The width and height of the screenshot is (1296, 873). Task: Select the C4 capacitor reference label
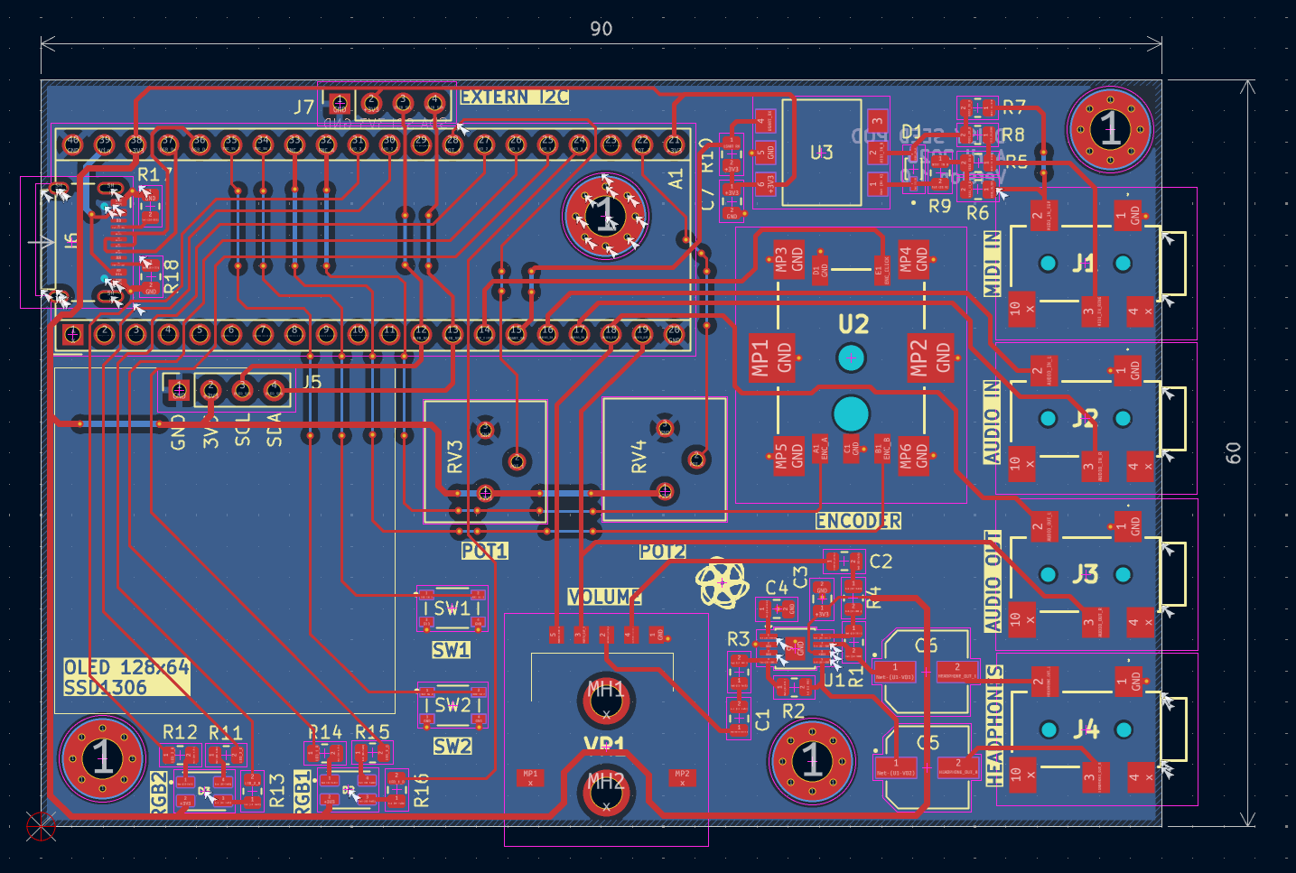click(x=777, y=588)
